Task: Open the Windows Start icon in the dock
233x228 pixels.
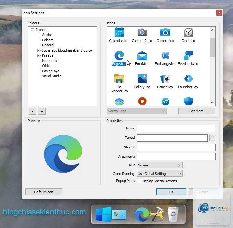Action: 103,214
